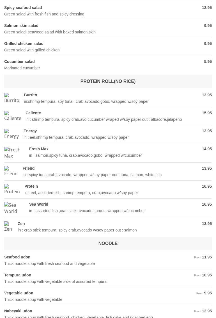The image size is (216, 318).
Task: Collapse the PROTEIN ROLL(NO RICE) section header
Action: click(x=108, y=81)
